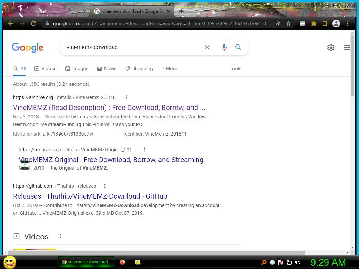Close the vinememz download Google Search tab

pos(168,11)
